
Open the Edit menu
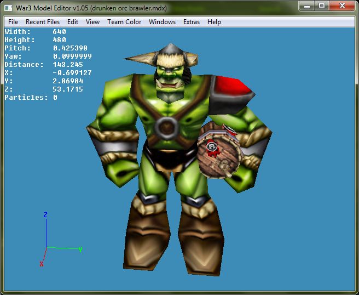73,22
